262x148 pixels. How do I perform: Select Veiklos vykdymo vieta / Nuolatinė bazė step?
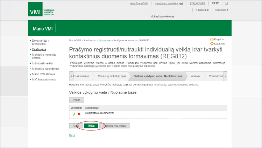(x=158, y=76)
